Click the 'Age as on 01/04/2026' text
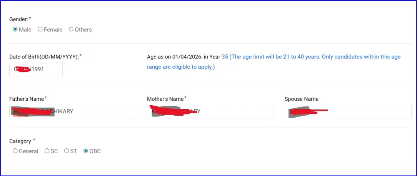 tap(183, 57)
